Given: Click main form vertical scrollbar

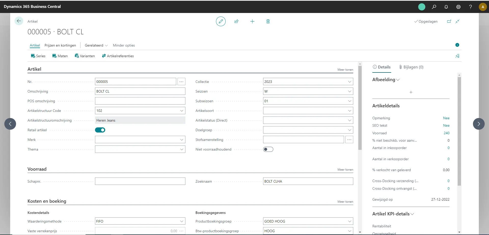Looking at the screenshot, I should pos(360,108).
